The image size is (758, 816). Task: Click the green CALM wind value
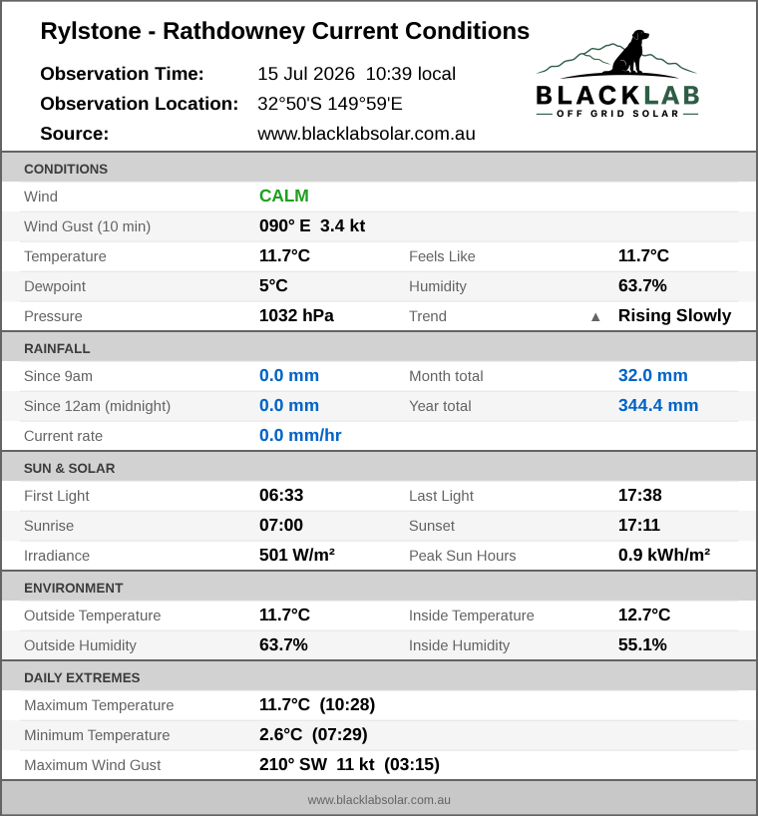(284, 196)
